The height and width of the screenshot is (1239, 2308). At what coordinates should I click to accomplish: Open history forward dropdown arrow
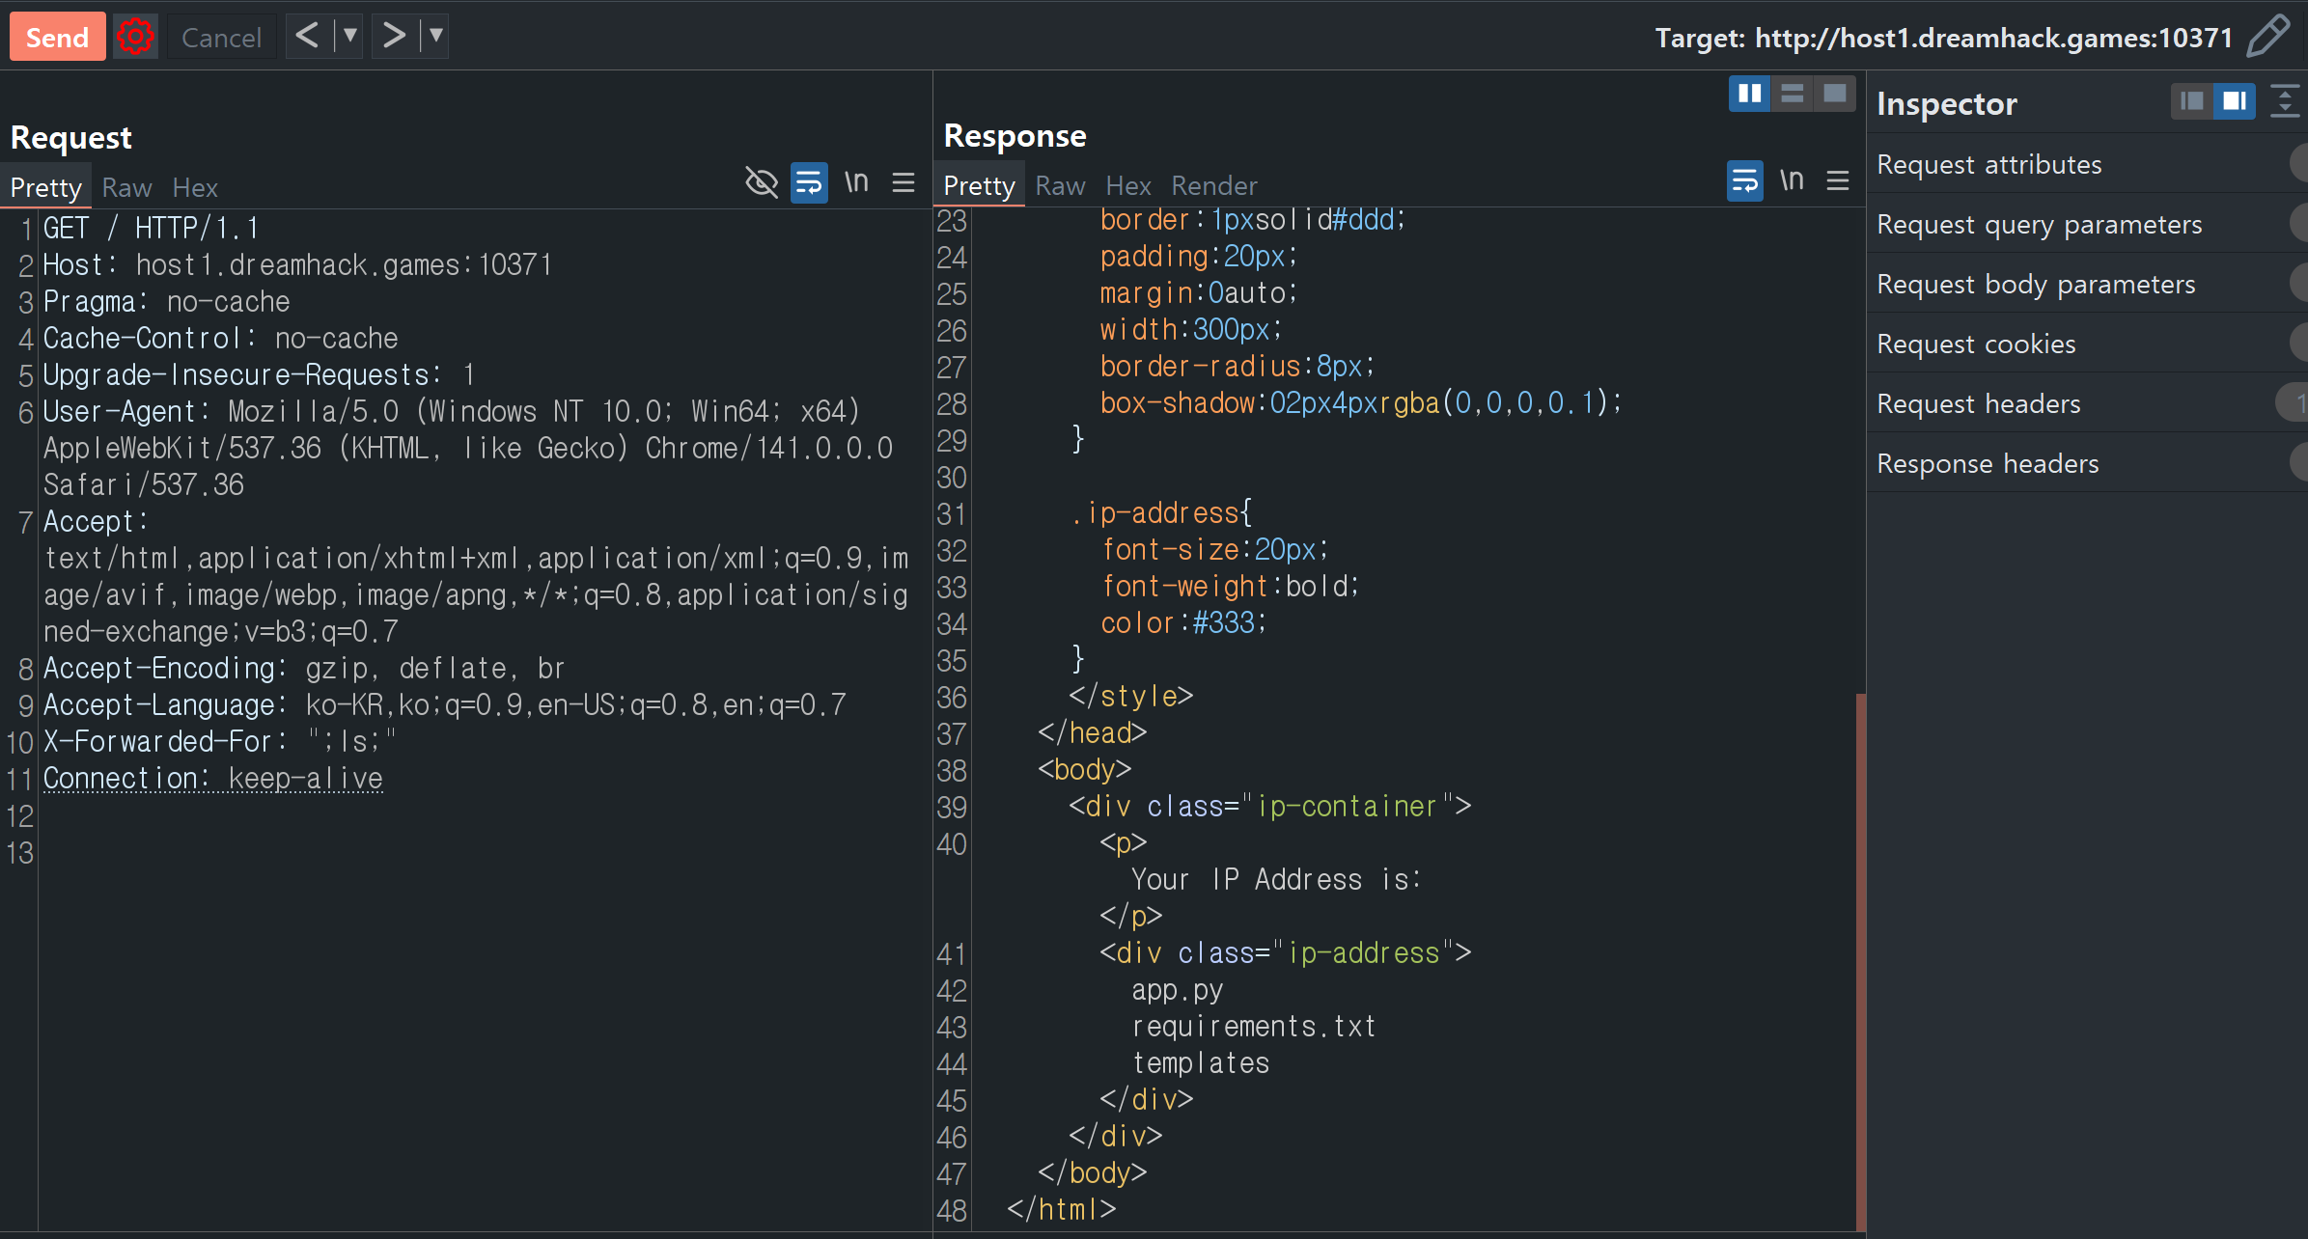pyautogui.click(x=436, y=37)
